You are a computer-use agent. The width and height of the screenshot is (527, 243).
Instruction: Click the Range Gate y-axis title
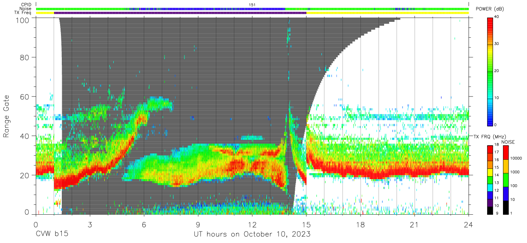coord(7,117)
